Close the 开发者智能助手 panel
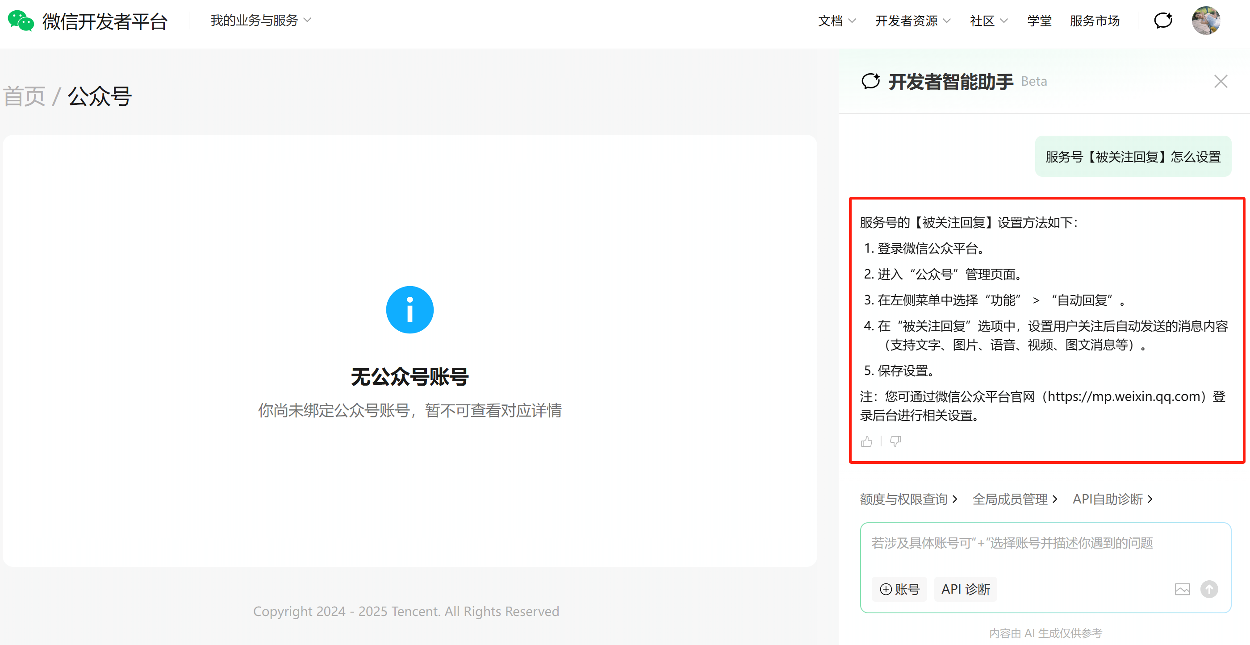1250x645 pixels. click(x=1221, y=81)
